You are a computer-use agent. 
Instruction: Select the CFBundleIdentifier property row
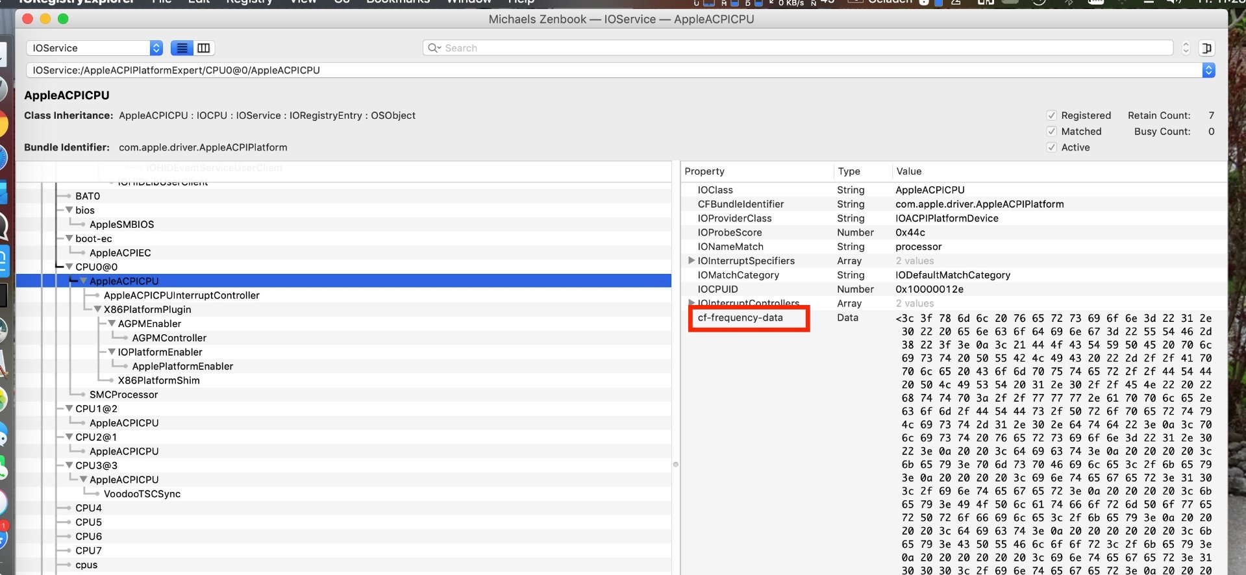pos(954,204)
